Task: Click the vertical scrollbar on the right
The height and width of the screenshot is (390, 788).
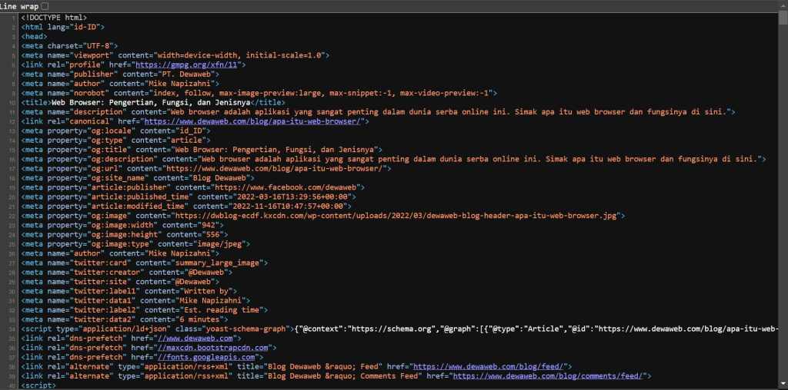Action: click(x=783, y=192)
